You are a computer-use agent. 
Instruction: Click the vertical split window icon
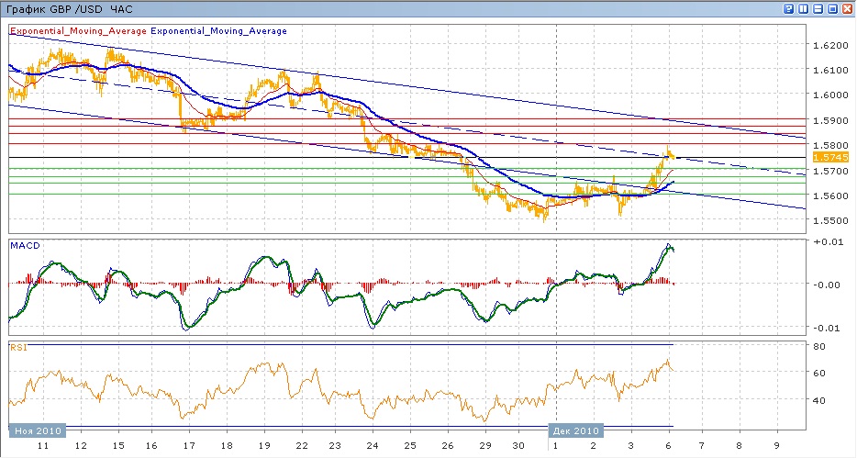(803, 8)
